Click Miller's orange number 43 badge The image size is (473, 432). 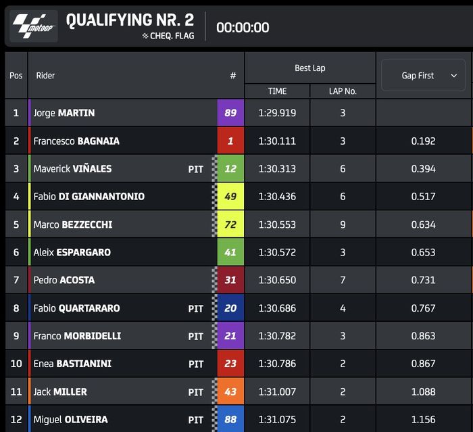[x=230, y=391]
